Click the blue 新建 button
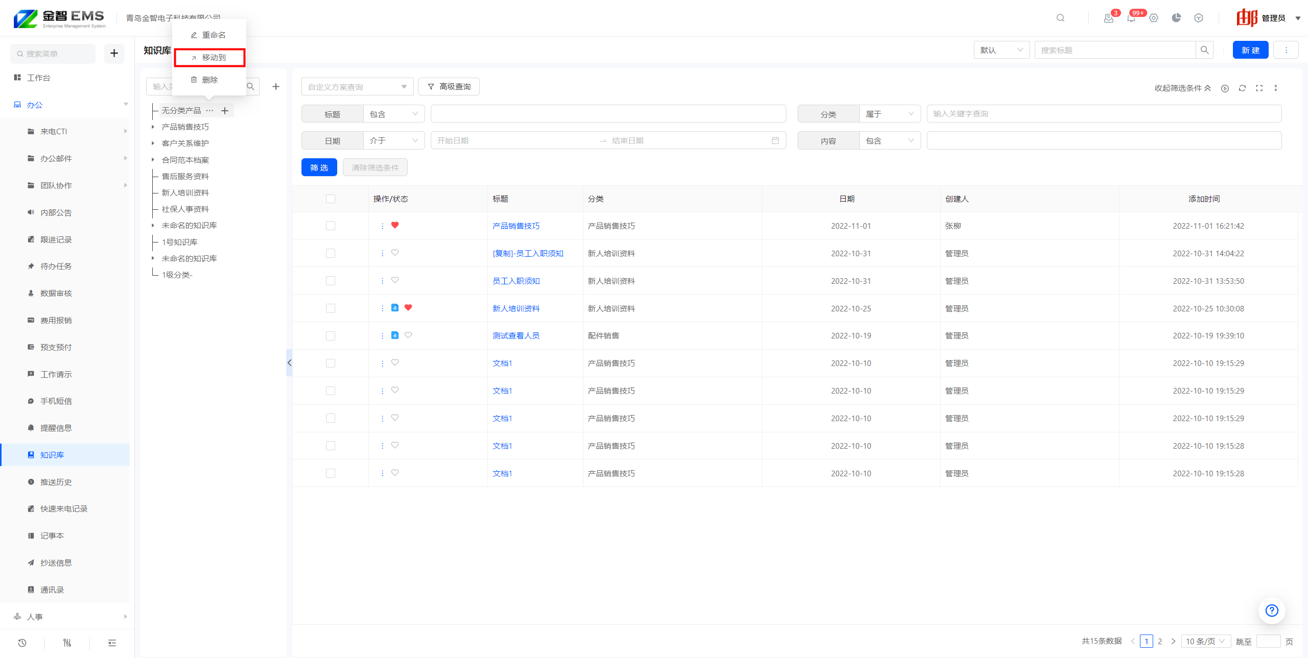 coord(1250,50)
